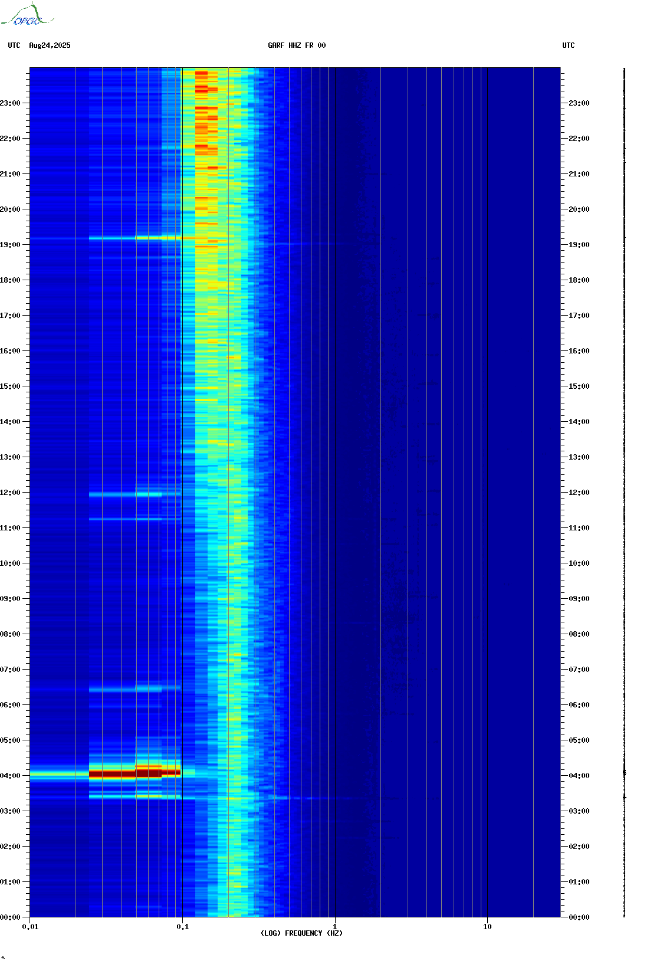Click the 02:00 label on right axis
This screenshot has height=964, width=650.
pos(579,847)
